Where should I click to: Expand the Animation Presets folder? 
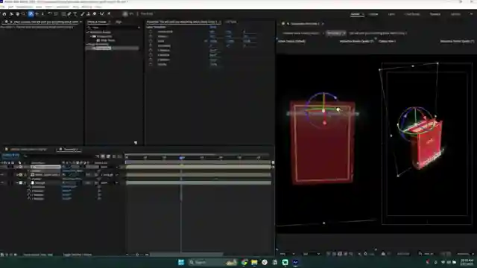pos(88,32)
